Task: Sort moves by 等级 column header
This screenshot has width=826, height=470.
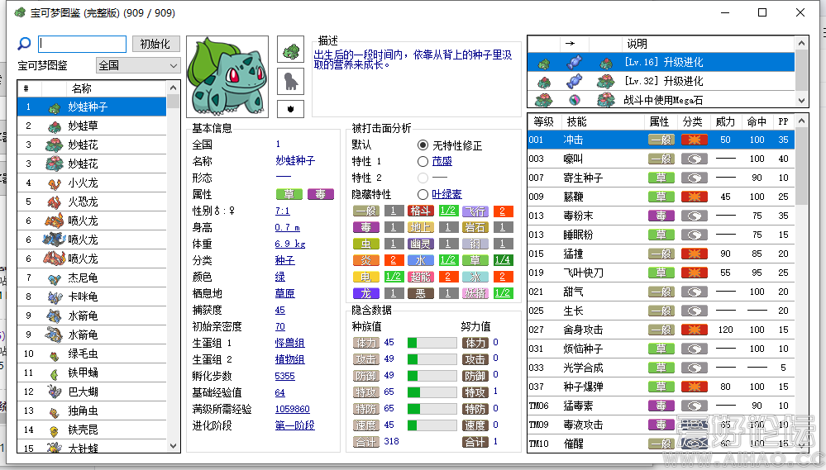Action: pyautogui.click(x=544, y=121)
